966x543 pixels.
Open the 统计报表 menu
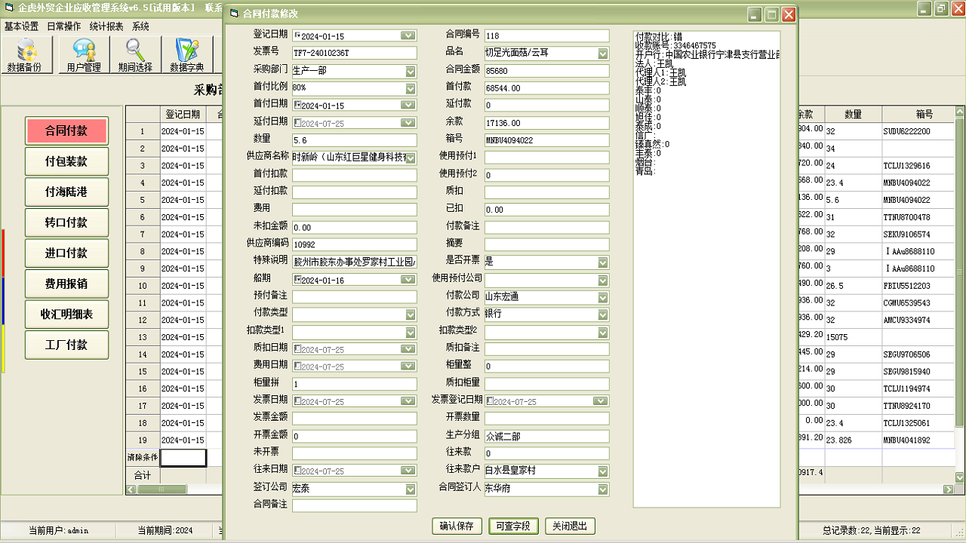pyautogui.click(x=106, y=26)
